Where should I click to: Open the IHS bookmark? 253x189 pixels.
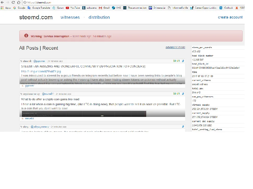[x=116, y=8]
